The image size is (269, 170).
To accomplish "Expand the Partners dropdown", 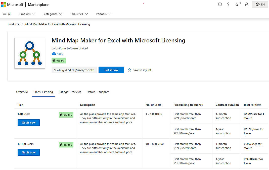I will point(104,14).
